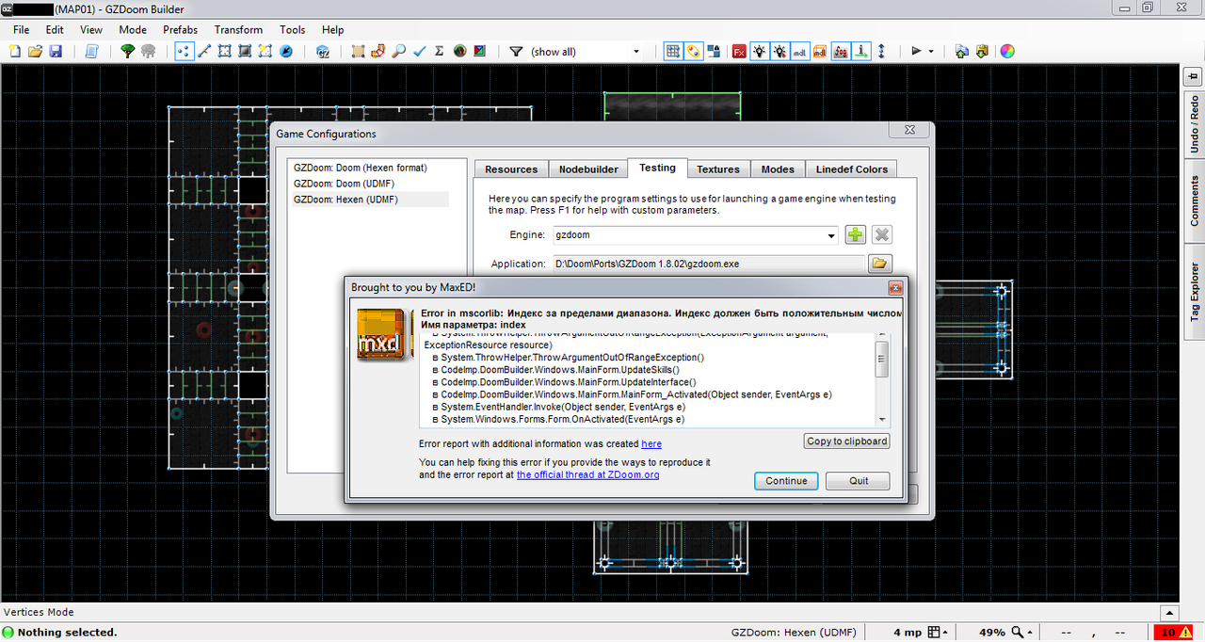Click the Sigma statistics icon
This screenshot has height=642, width=1205.
[x=440, y=52]
